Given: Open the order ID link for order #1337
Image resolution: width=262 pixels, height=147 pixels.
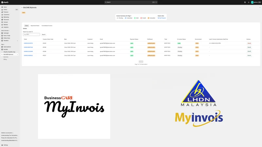Looking at the screenshot, I should click(28, 56).
